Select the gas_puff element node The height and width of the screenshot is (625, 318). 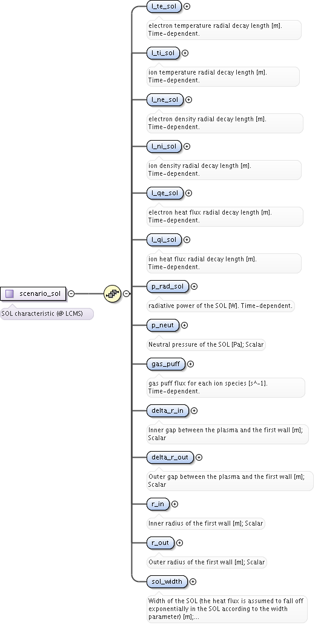pos(166,364)
